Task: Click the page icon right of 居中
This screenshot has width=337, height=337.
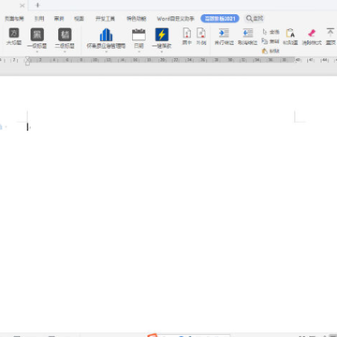Action: (201, 33)
